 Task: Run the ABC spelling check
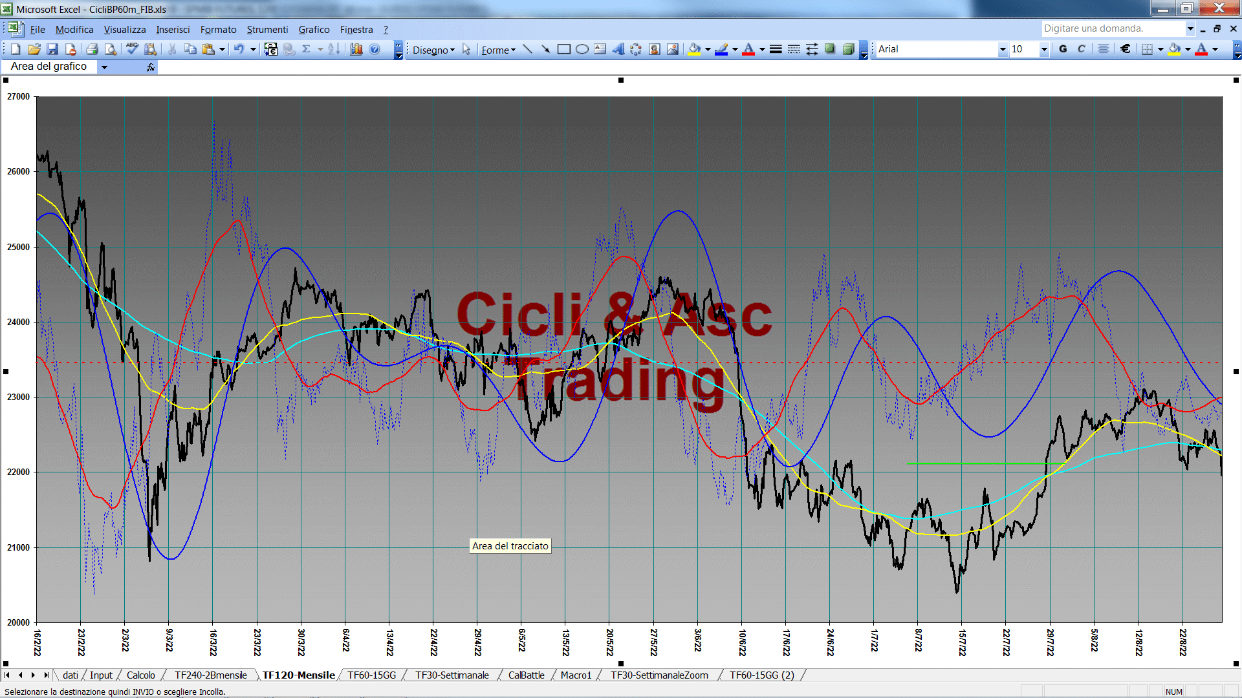132,49
